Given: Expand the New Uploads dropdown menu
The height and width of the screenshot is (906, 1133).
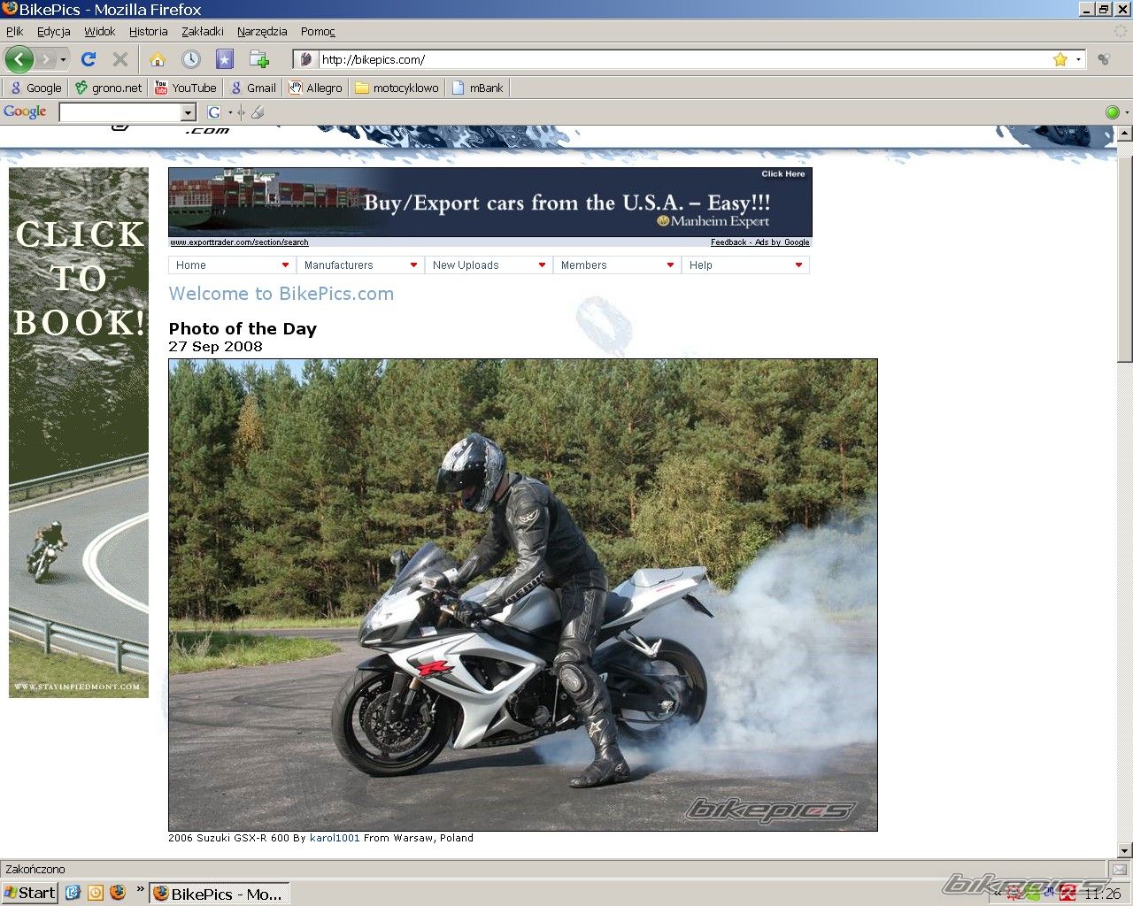Looking at the screenshot, I should pyautogui.click(x=488, y=265).
